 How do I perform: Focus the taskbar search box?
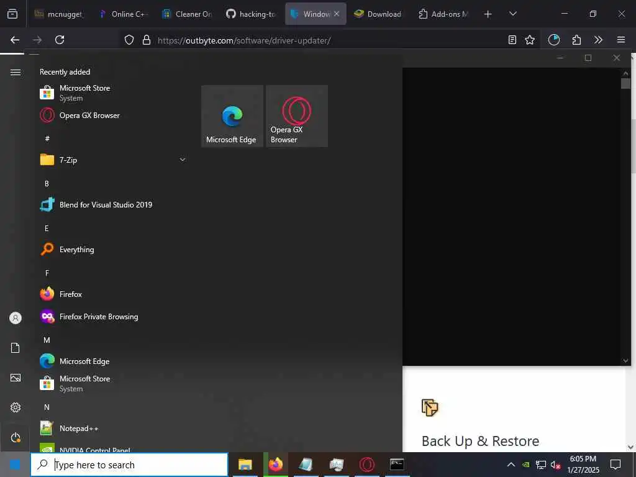(129, 465)
